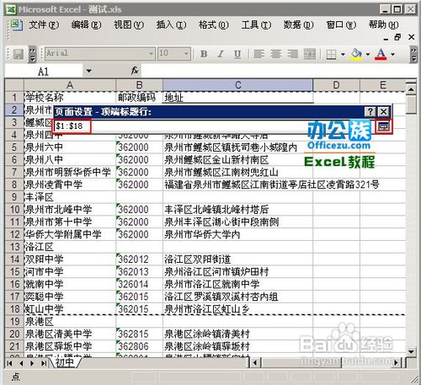Click vertical scrollbar up arrow
This screenshot has height=385, width=421.
(411, 89)
